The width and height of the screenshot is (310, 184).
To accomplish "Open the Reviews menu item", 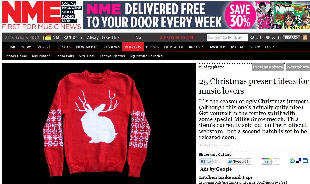I will click(111, 47).
